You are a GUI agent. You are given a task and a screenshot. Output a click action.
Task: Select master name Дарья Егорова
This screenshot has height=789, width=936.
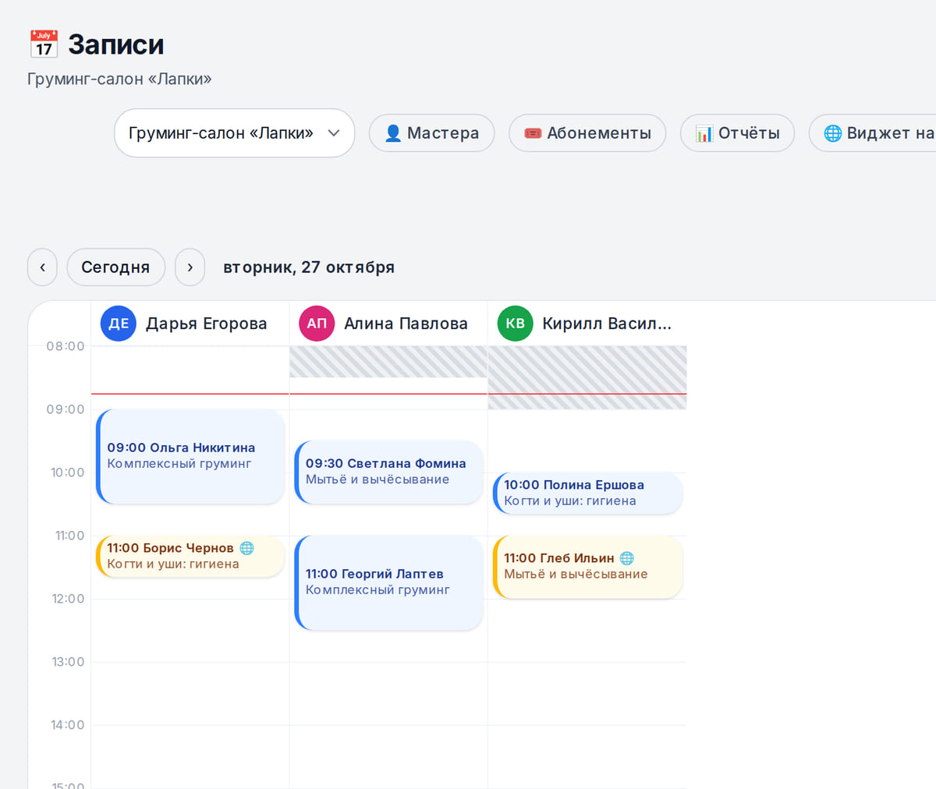(x=207, y=324)
